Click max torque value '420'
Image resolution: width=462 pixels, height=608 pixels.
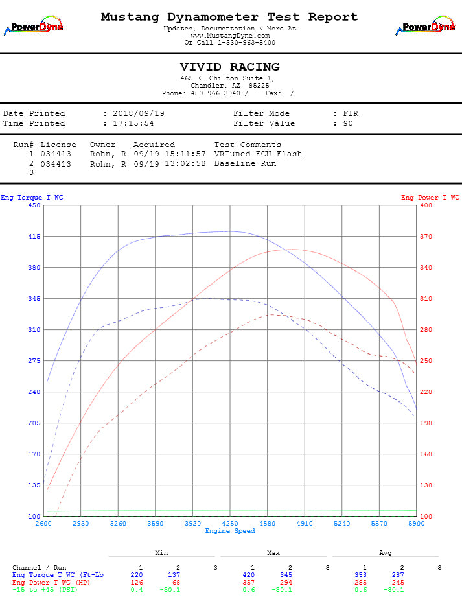(x=248, y=575)
